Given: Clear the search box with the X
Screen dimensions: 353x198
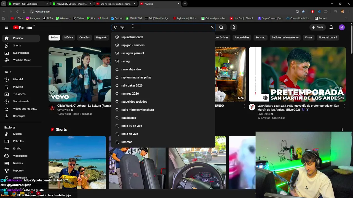Looking at the screenshot, I should tap(212, 27).
